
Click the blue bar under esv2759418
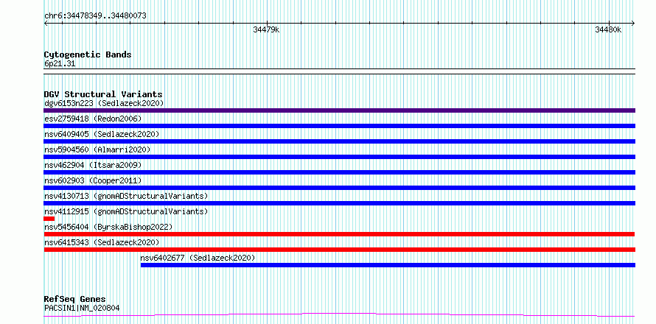pos(339,126)
